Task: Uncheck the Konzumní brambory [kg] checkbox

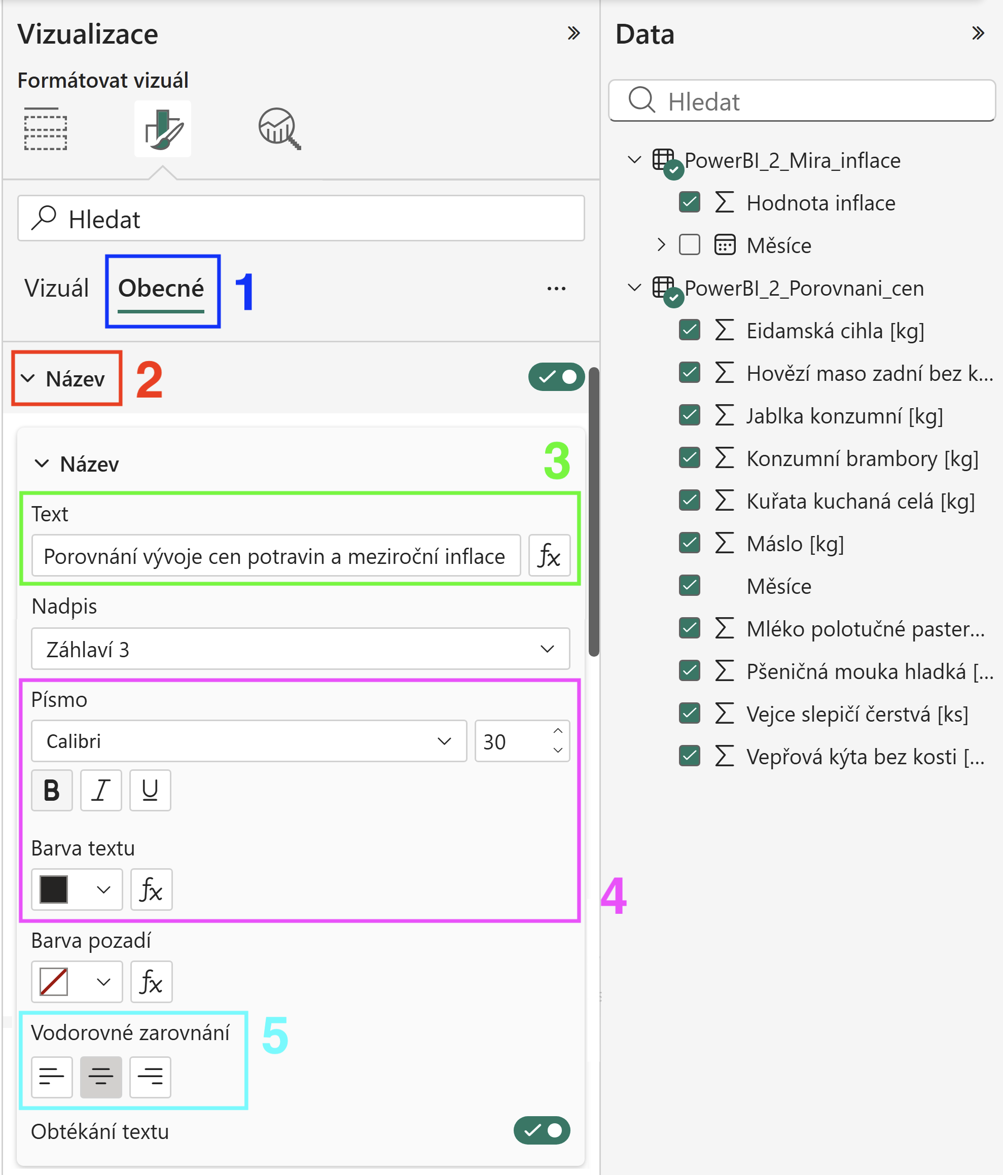Action: [x=690, y=457]
